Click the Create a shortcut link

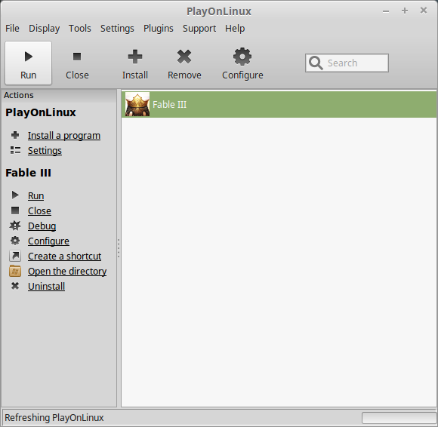64,257
